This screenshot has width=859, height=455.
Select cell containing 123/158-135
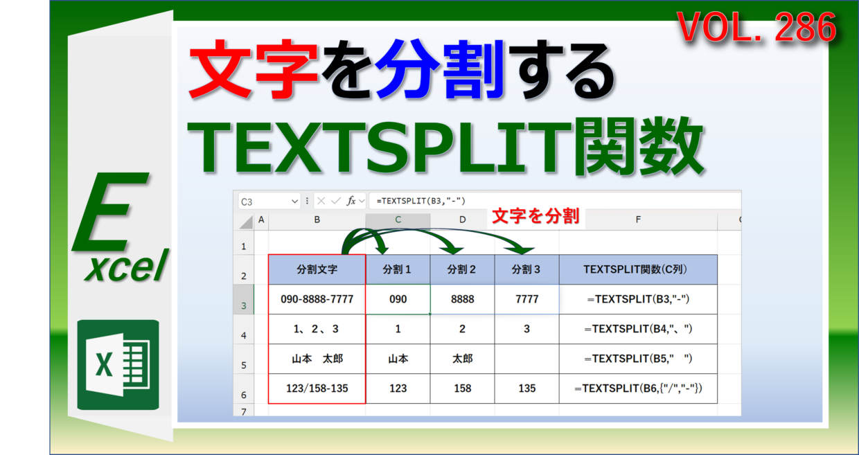pyautogui.click(x=317, y=389)
